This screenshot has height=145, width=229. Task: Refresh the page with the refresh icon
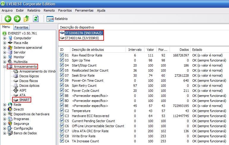(36, 19)
